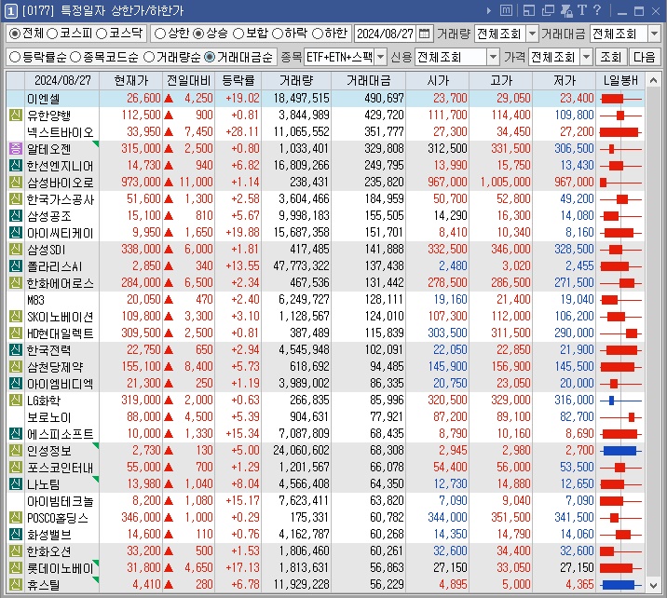This screenshot has height=598, width=667.
Task: Click the 'm' memo icon in title bar
Action: point(506,10)
